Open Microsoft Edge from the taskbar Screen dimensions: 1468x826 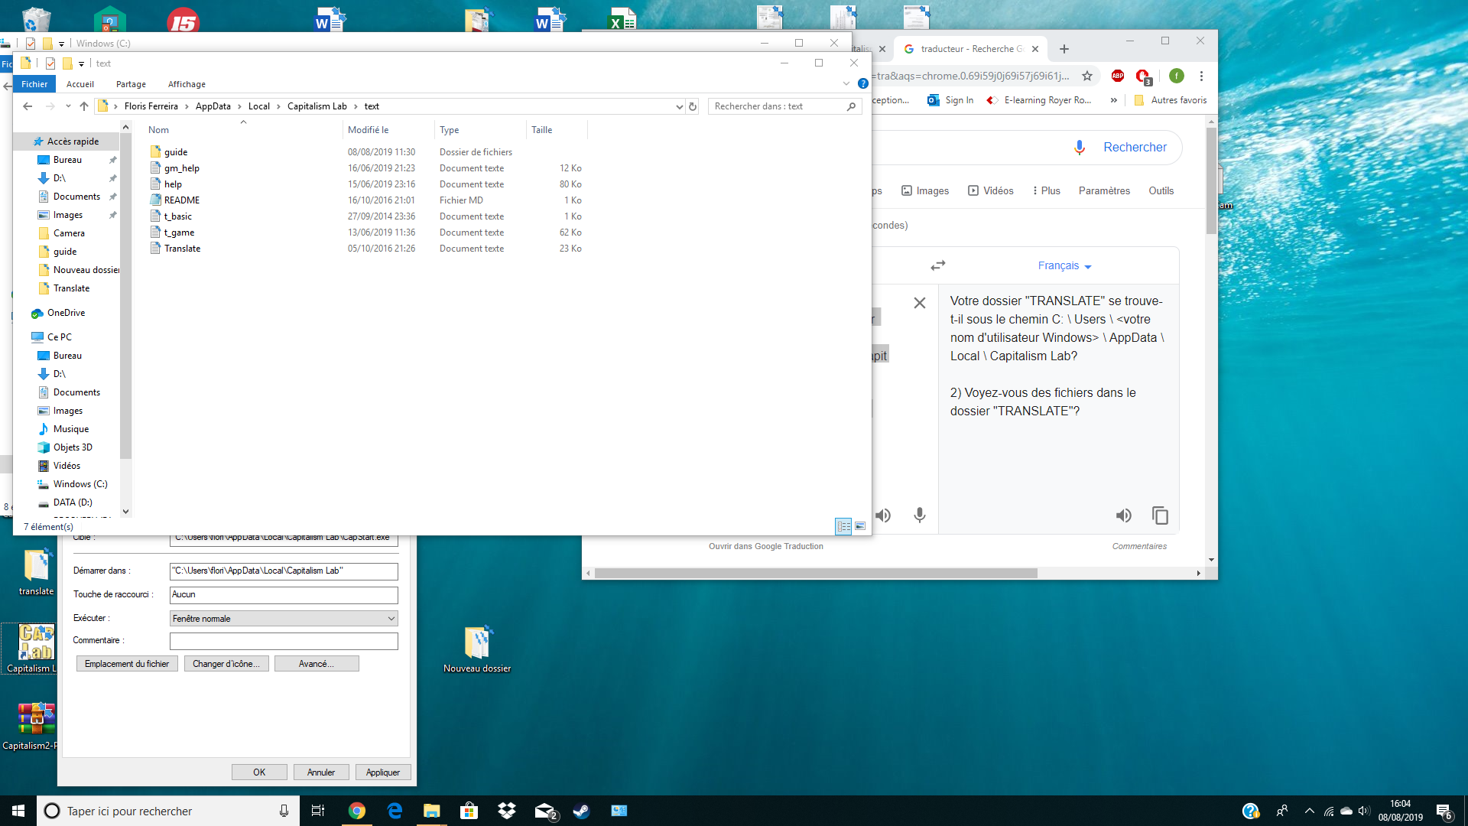(395, 811)
